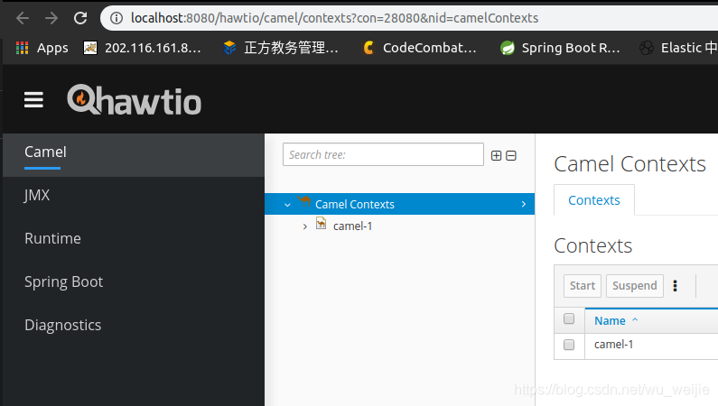Screen dimensions: 718x406
Task: Click the address bar URL
Action: (x=334, y=18)
